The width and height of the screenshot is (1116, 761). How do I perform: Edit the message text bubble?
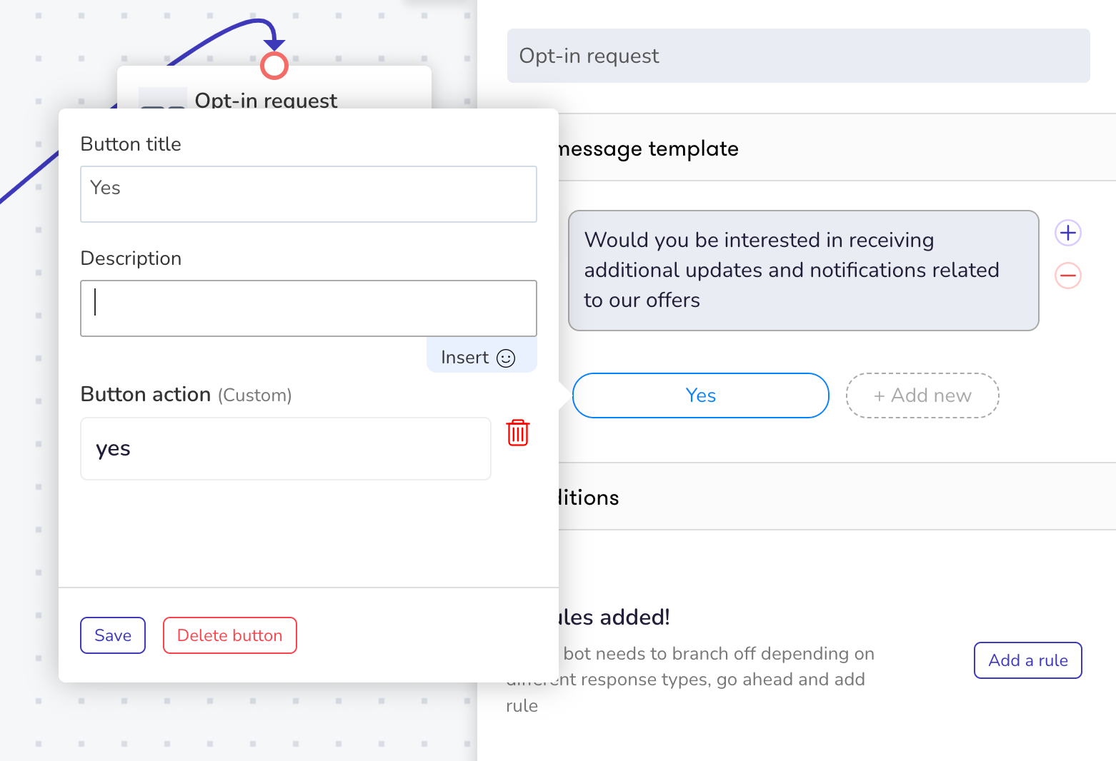coord(804,271)
